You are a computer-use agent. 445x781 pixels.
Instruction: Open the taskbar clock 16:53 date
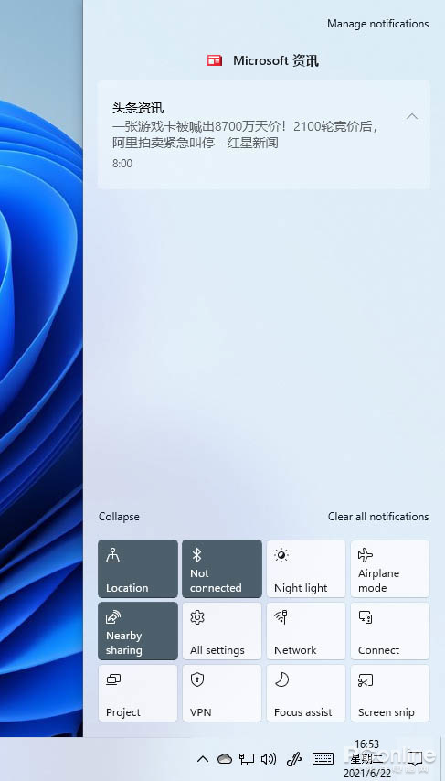tap(366, 759)
